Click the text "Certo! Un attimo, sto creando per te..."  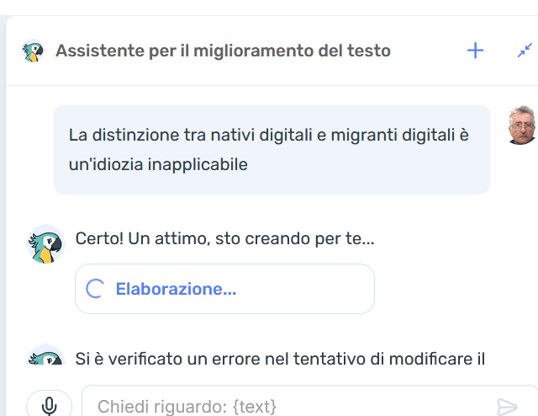[224, 238]
